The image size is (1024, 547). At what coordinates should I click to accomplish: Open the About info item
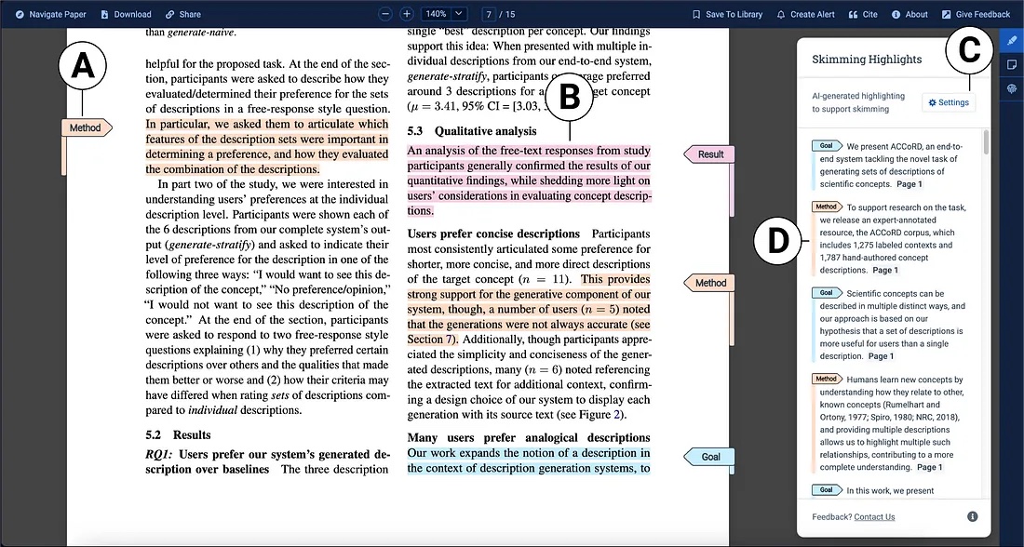(x=909, y=14)
